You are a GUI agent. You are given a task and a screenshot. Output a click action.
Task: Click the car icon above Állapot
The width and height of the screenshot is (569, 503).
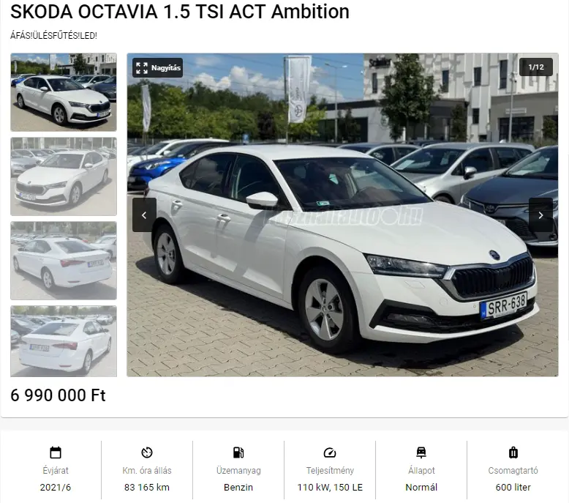[421, 452]
